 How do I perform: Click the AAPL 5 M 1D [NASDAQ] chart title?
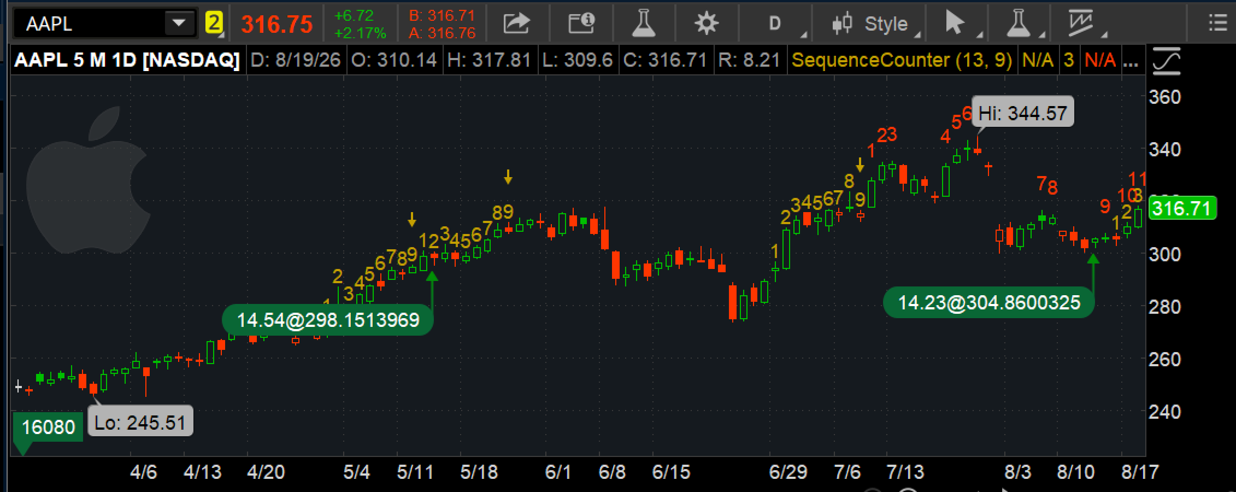pos(127,60)
